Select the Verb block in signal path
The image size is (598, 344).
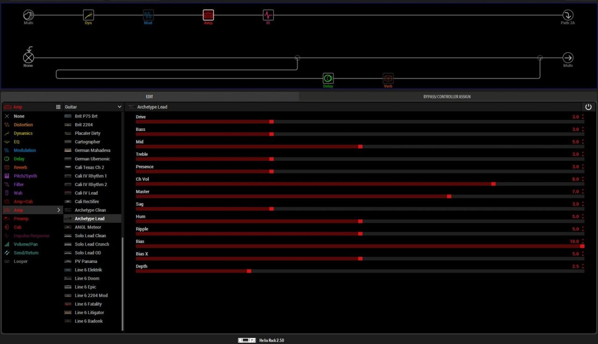tap(388, 78)
